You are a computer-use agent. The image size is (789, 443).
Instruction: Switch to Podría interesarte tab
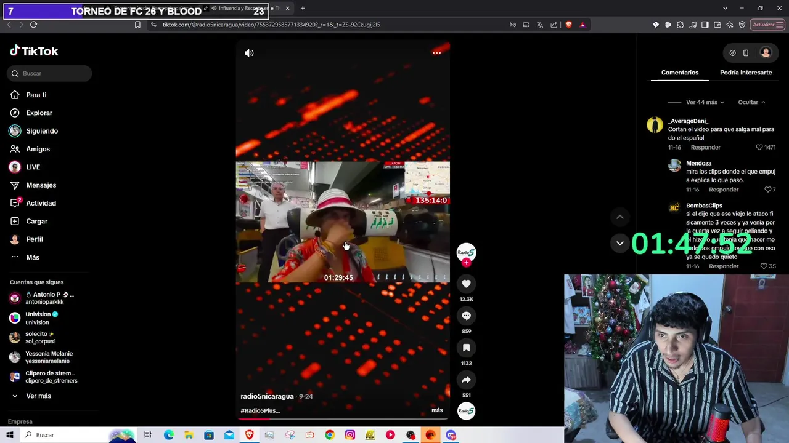tap(746, 73)
